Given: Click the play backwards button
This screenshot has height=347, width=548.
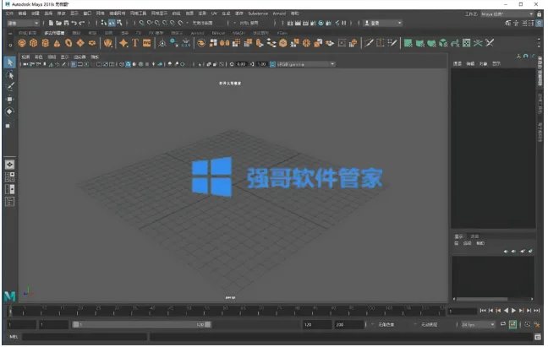Looking at the screenshot, I should 506,311.
